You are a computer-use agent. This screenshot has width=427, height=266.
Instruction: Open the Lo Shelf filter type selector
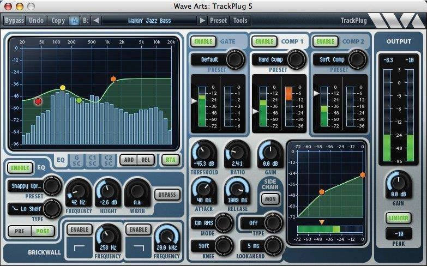34,209
